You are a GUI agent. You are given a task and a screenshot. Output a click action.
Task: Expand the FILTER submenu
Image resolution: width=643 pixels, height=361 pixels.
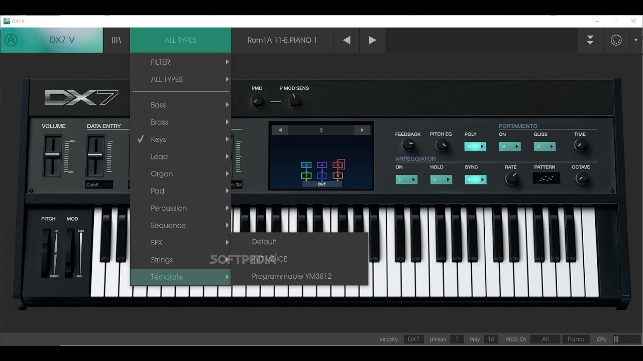tap(181, 62)
